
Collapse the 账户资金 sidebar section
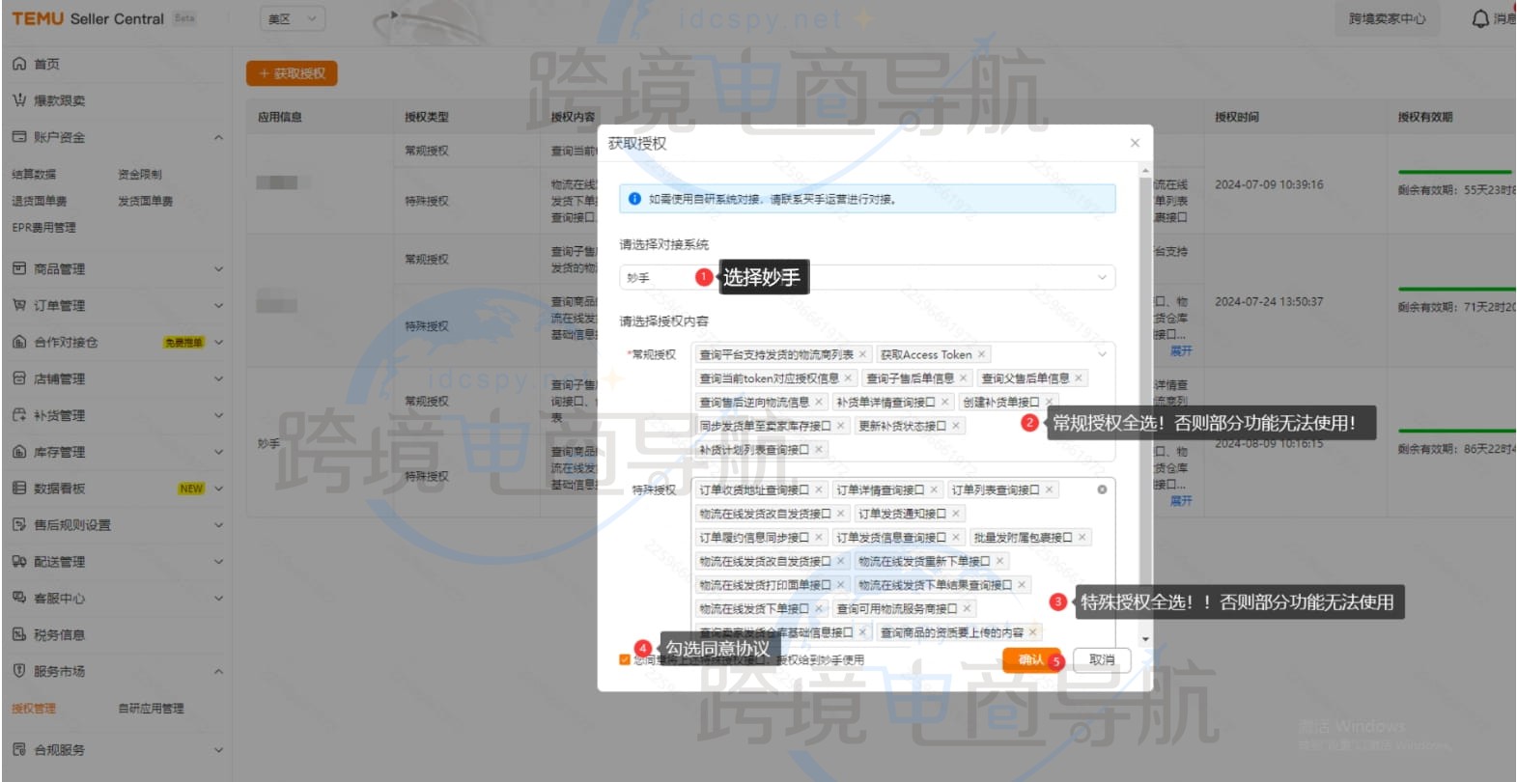tap(218, 137)
